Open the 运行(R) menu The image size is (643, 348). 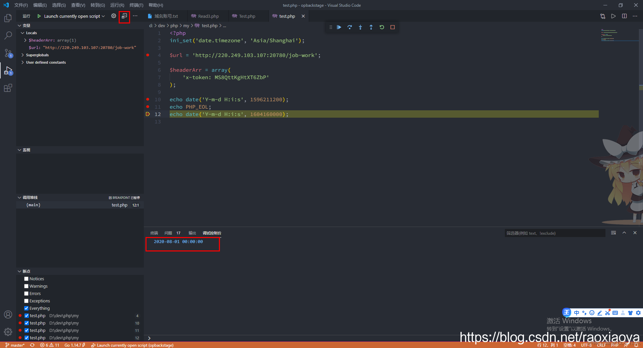[x=117, y=5]
